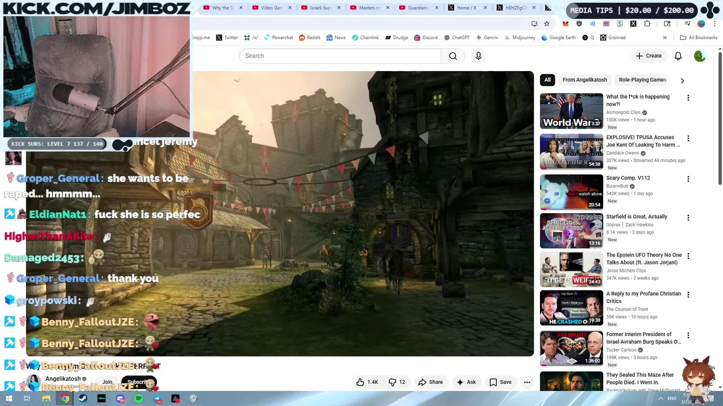Open options for 'A Reply to my Profane Christian Critics'
The width and height of the screenshot is (723, 406).
(688, 295)
